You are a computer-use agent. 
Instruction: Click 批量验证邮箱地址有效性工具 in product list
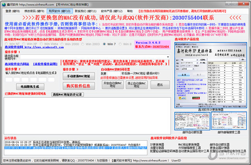(228, 151)
